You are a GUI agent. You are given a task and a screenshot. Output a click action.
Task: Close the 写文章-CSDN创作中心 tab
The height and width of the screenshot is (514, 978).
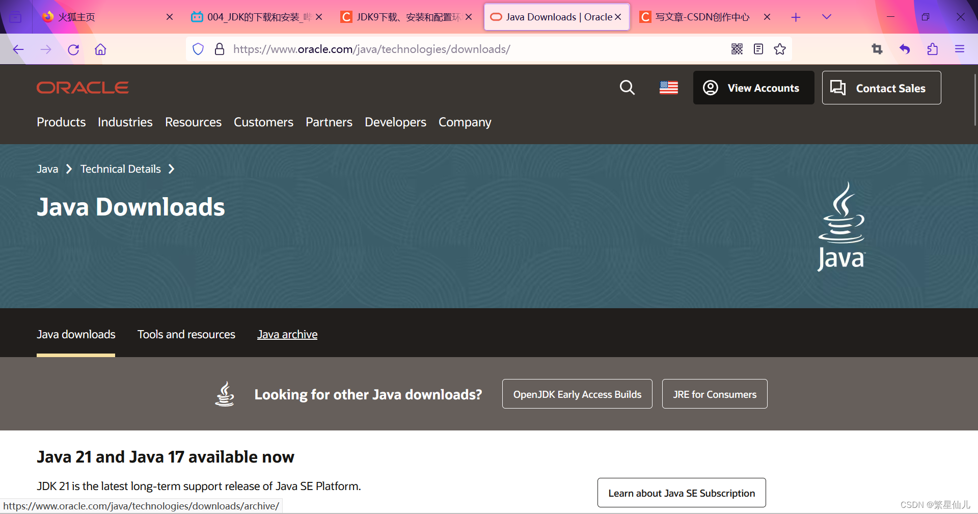(767, 17)
